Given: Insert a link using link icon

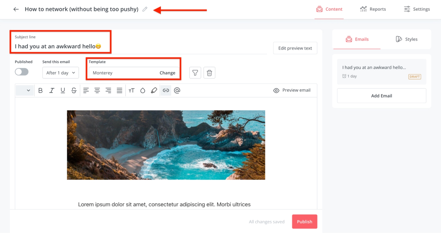Looking at the screenshot, I should [x=166, y=91].
